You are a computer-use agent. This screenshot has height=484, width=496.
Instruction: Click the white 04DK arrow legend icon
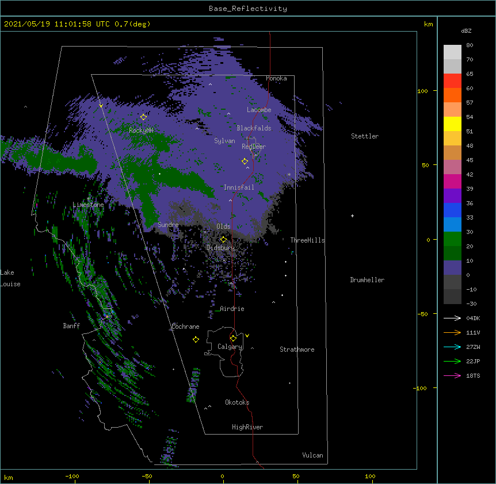(452, 318)
